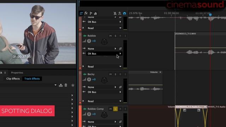Open the Robbie Comp input None dropdown
The image size is (226, 127).
[x=102, y=122]
